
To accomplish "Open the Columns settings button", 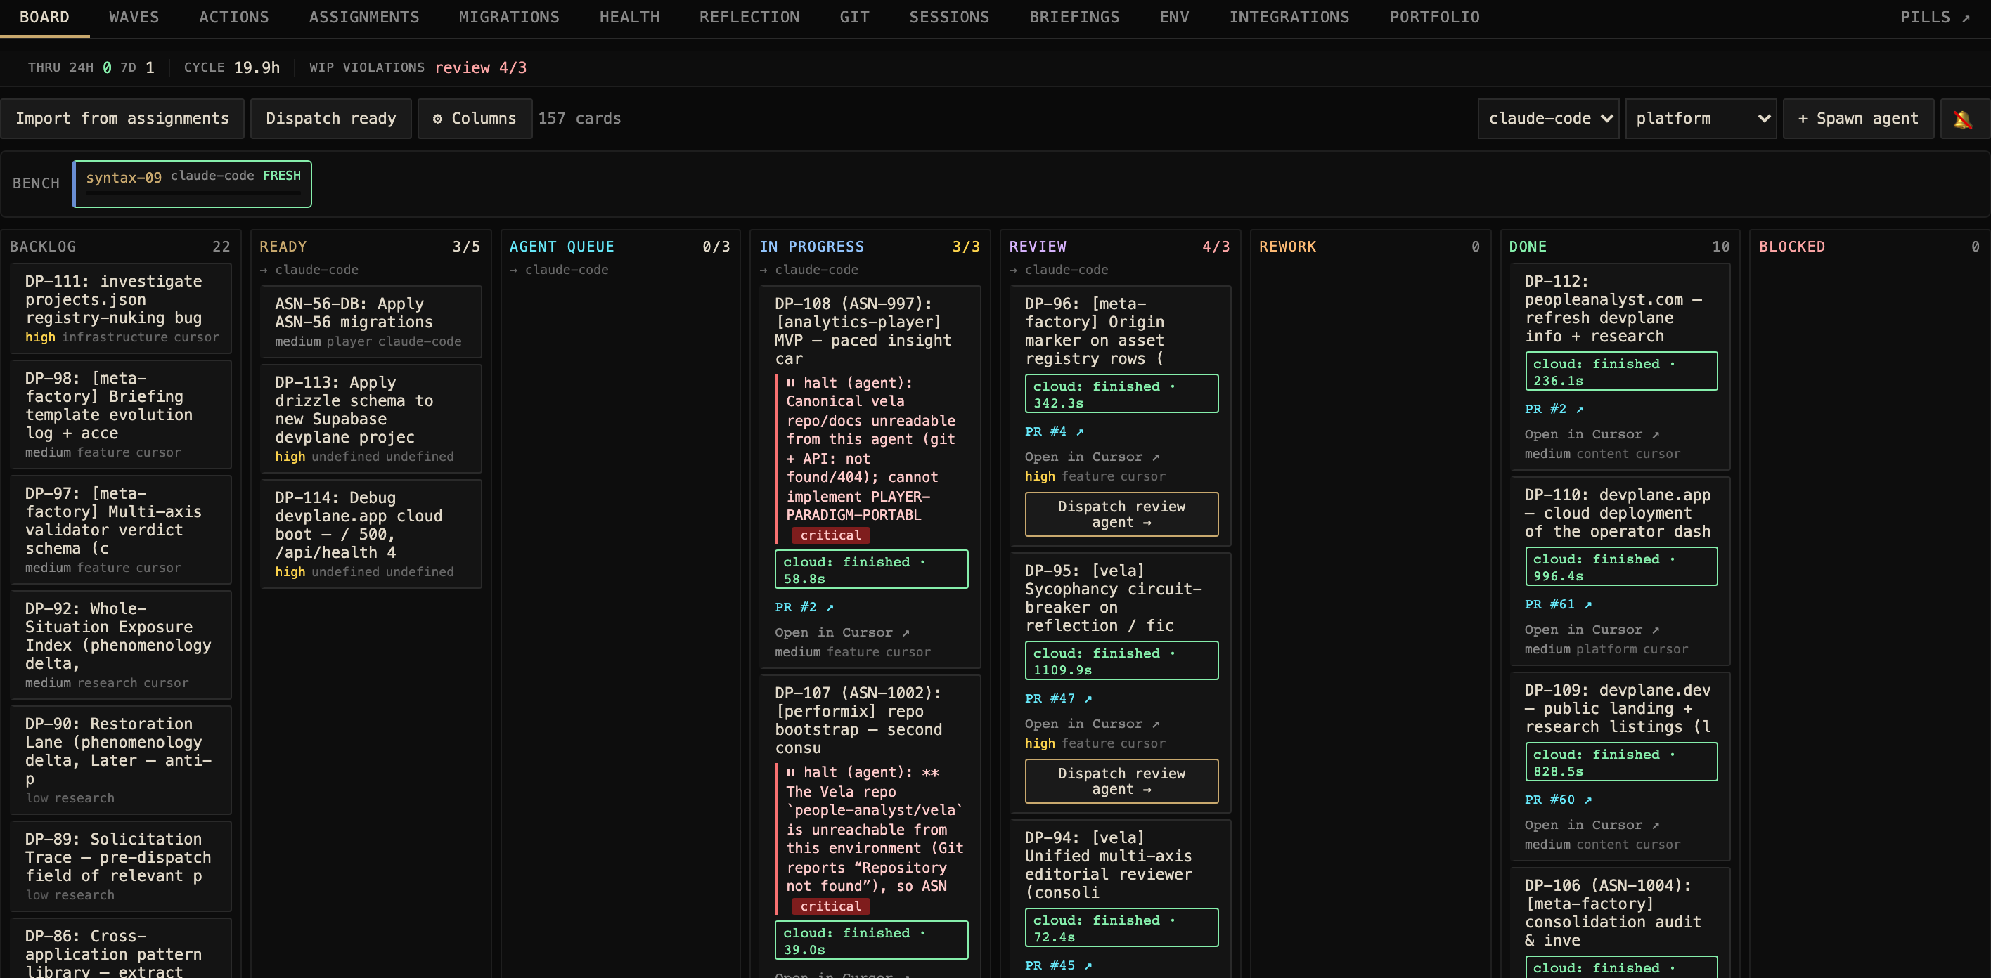I will (x=475, y=119).
